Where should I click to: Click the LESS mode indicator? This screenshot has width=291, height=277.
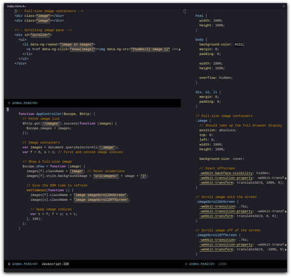pos(222,264)
